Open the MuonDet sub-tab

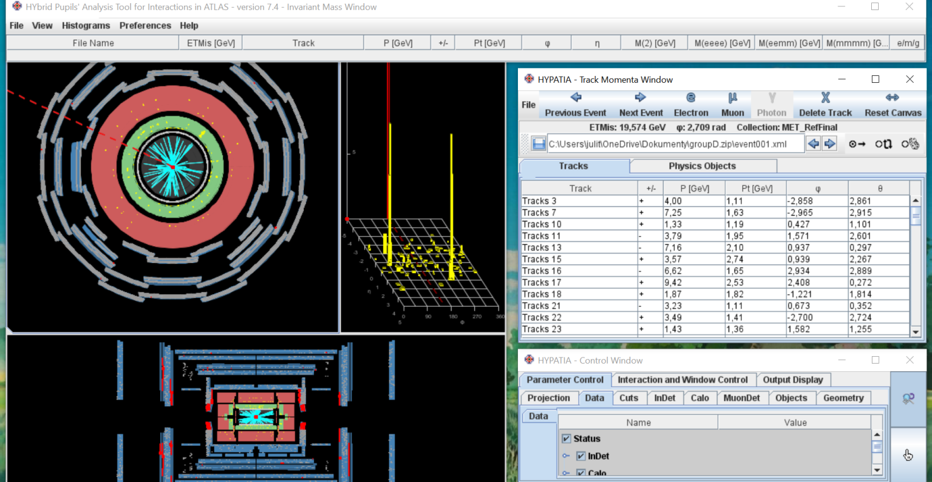pyautogui.click(x=742, y=398)
